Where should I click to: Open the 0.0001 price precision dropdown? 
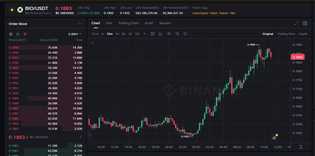75,34
